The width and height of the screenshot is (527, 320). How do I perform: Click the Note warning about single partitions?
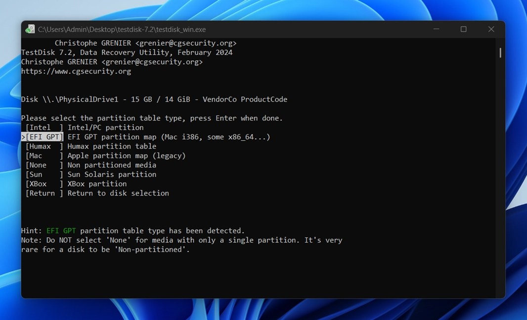coord(181,240)
